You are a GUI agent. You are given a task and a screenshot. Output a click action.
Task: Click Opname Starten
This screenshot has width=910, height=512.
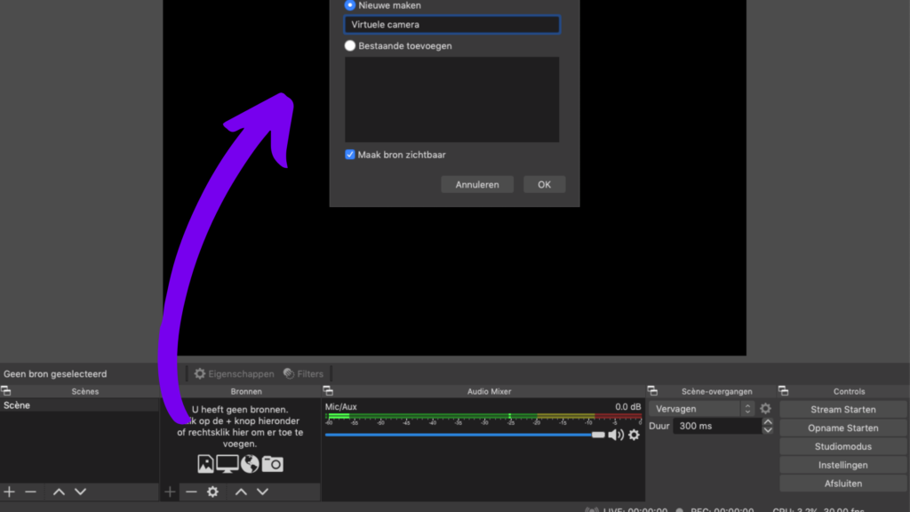842,428
